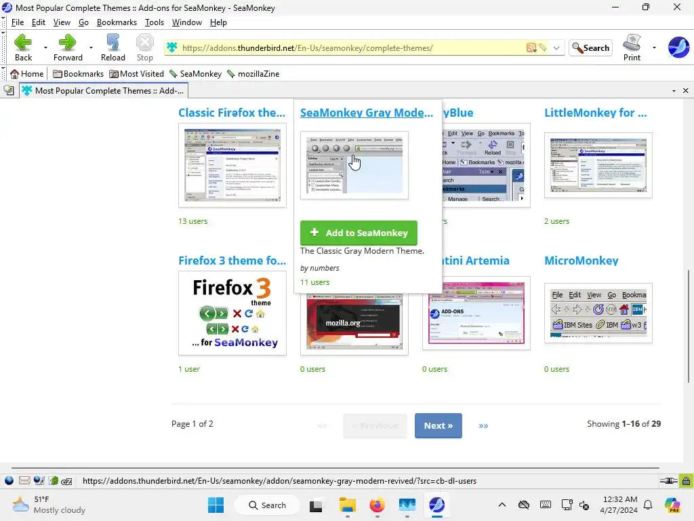Open ChatZilla status bar icon
694x521 pixels.
click(67, 481)
